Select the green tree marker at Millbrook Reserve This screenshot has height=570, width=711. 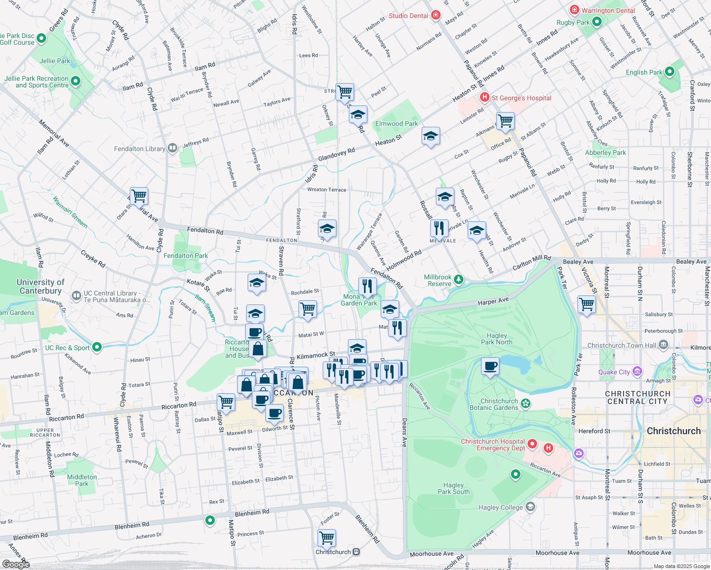point(458,279)
